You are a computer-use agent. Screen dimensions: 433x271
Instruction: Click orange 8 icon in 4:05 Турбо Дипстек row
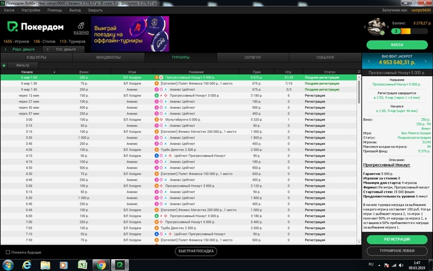point(156,150)
